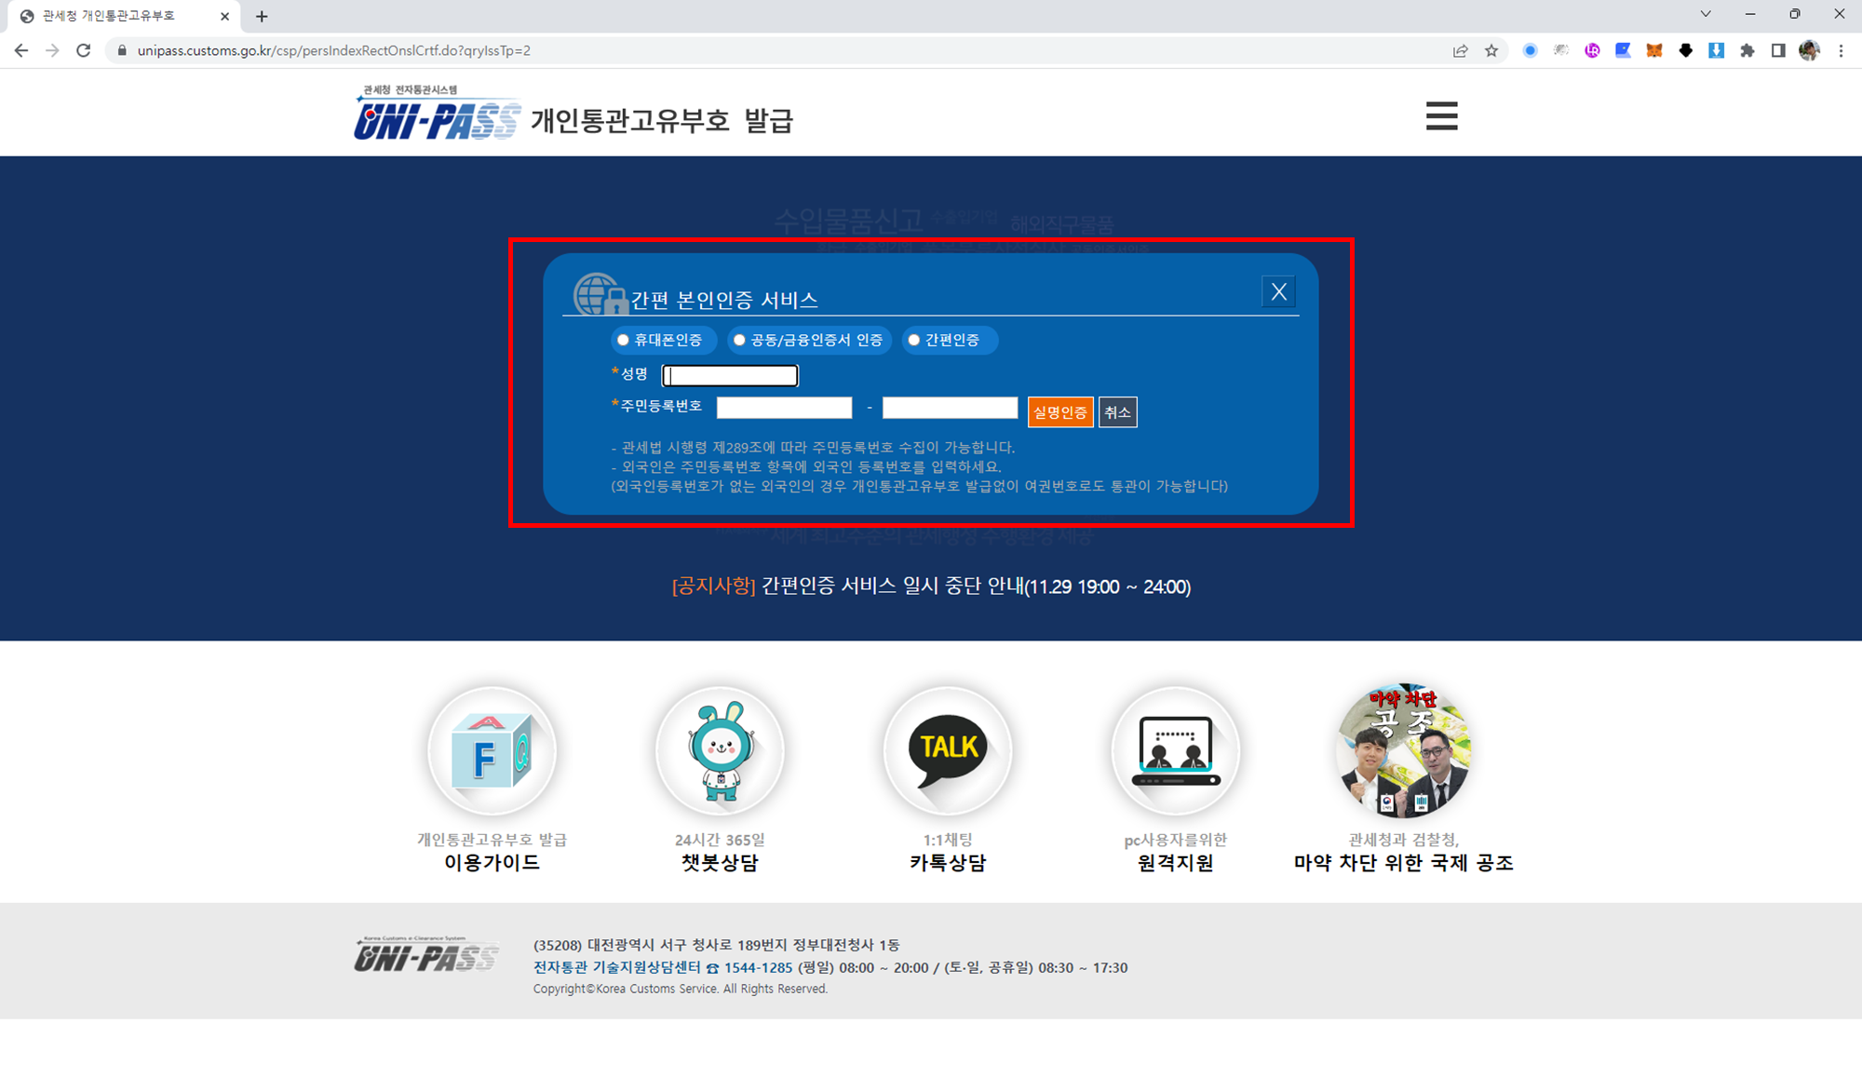The height and width of the screenshot is (1091, 1862).
Task: Expand the tab search chevron
Action: coord(1705,14)
